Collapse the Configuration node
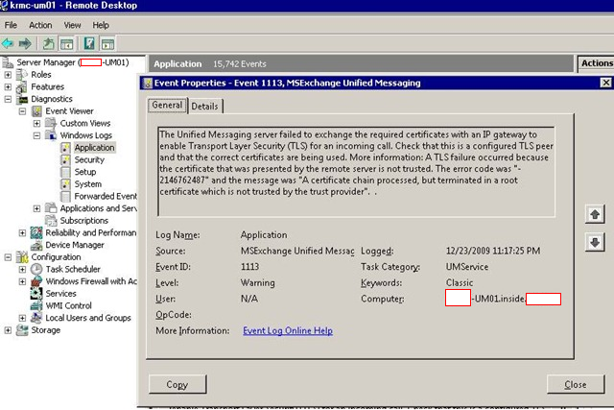The height and width of the screenshot is (410, 614). click(8, 257)
